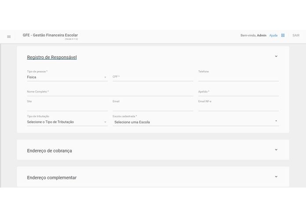
Task: Collapse the Registro de Responsável section
Action: tap(276, 56)
